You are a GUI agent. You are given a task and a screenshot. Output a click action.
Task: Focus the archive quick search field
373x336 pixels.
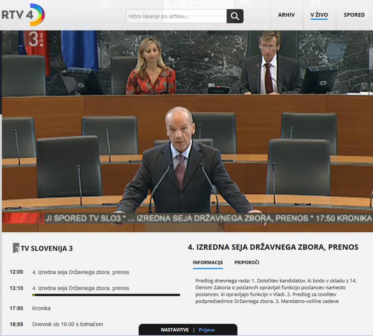(x=176, y=16)
